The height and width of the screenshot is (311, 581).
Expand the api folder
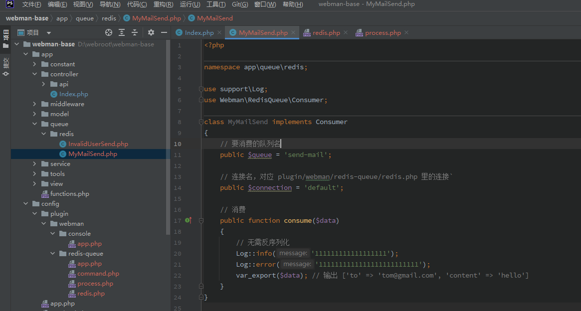[x=44, y=84]
